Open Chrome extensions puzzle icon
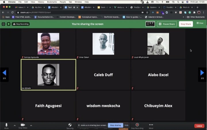Screen dimensions: 207x130 point(194,12)
